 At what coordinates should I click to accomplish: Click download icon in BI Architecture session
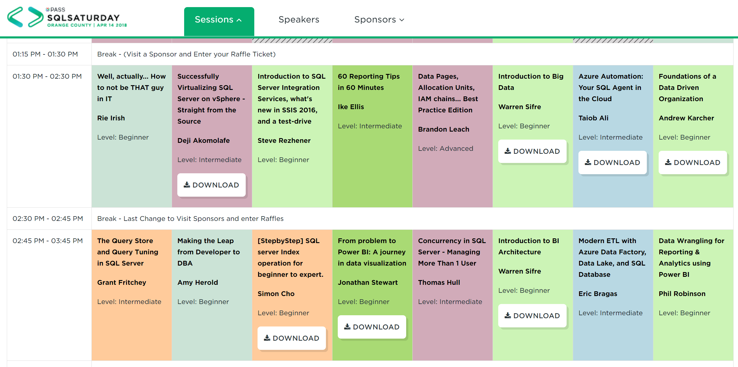(x=508, y=315)
